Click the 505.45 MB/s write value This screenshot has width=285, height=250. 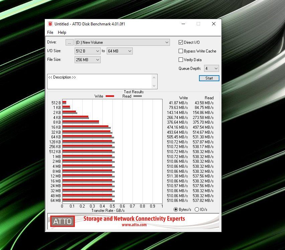tap(177, 137)
